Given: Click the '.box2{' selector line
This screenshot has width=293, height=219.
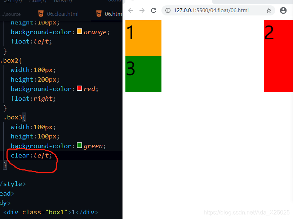Looking at the screenshot, I should click(x=11, y=60).
